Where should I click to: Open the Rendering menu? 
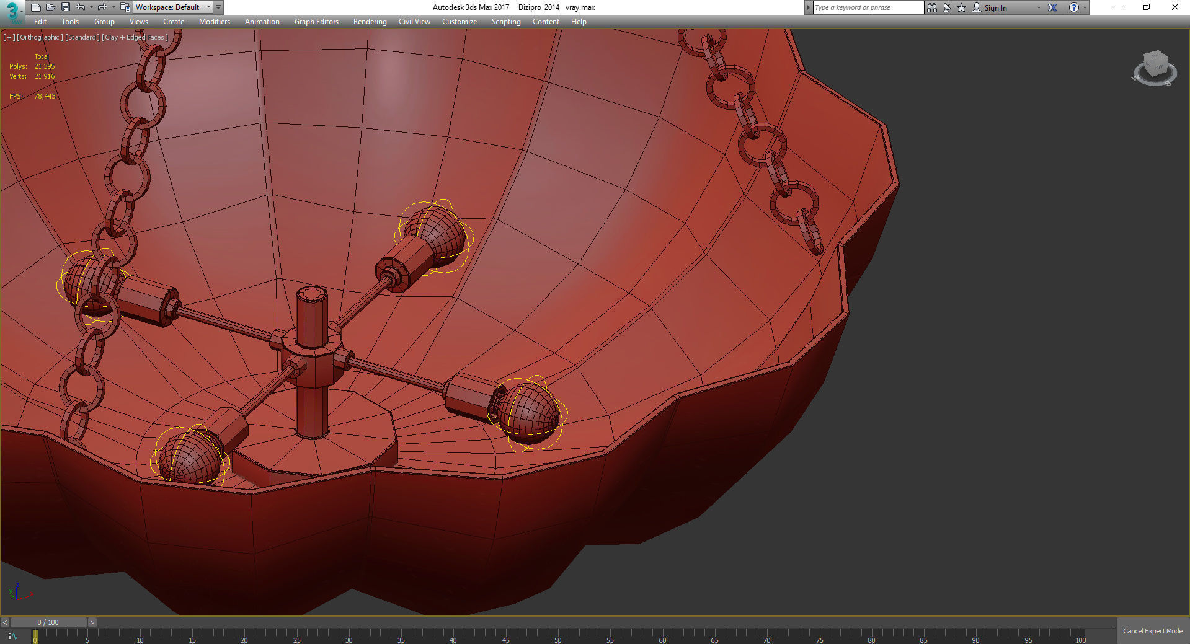(x=370, y=22)
